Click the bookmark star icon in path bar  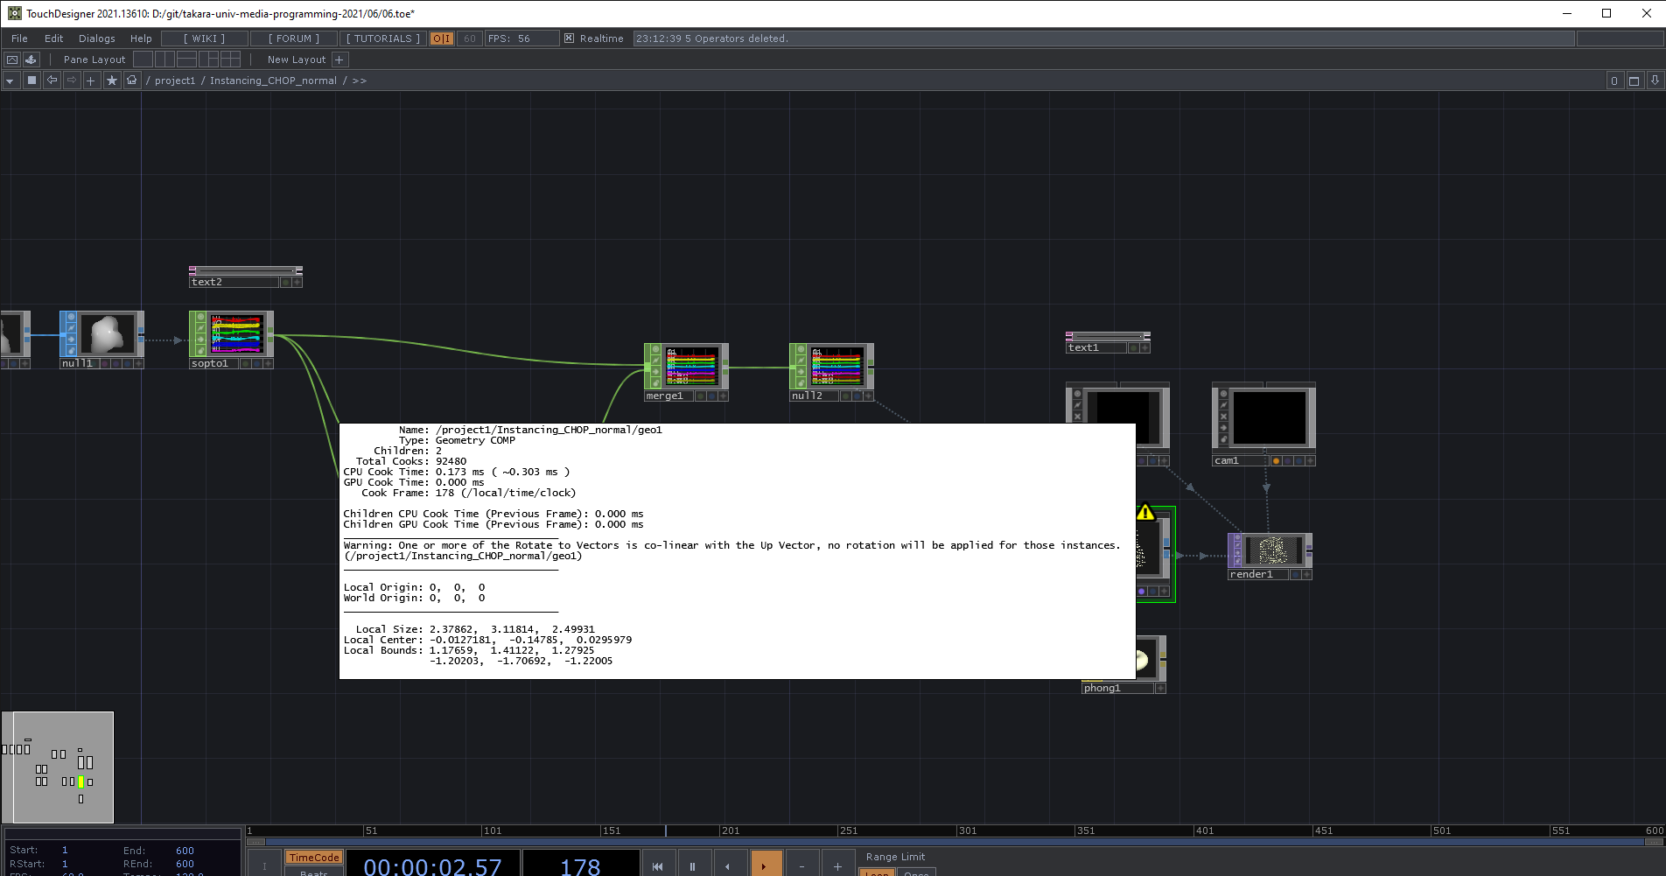(112, 81)
